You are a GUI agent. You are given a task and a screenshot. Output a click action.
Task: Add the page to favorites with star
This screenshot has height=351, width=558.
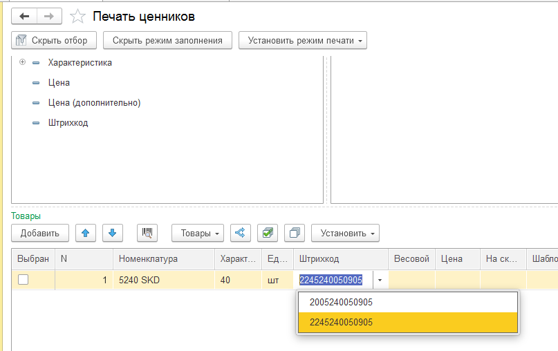(x=79, y=17)
